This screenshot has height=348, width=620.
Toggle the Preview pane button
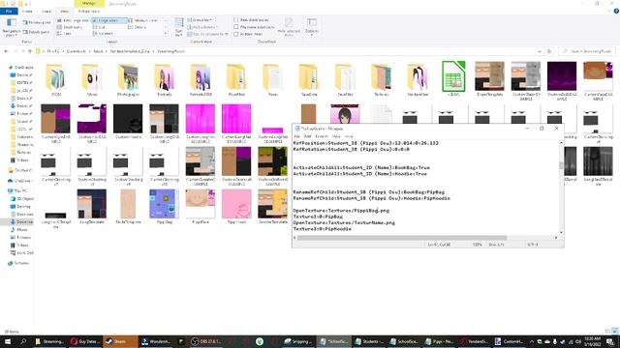[37, 22]
